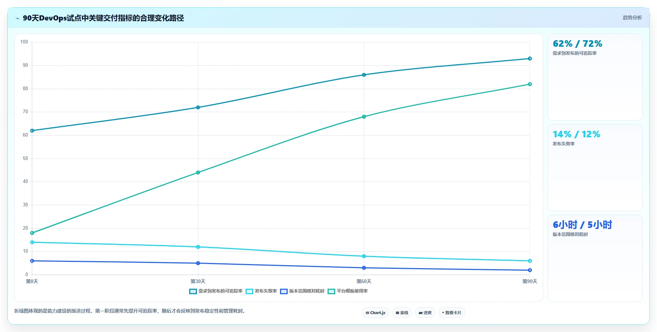
Task: Toggle the 发布失败率 legend label
Action: 266,291
